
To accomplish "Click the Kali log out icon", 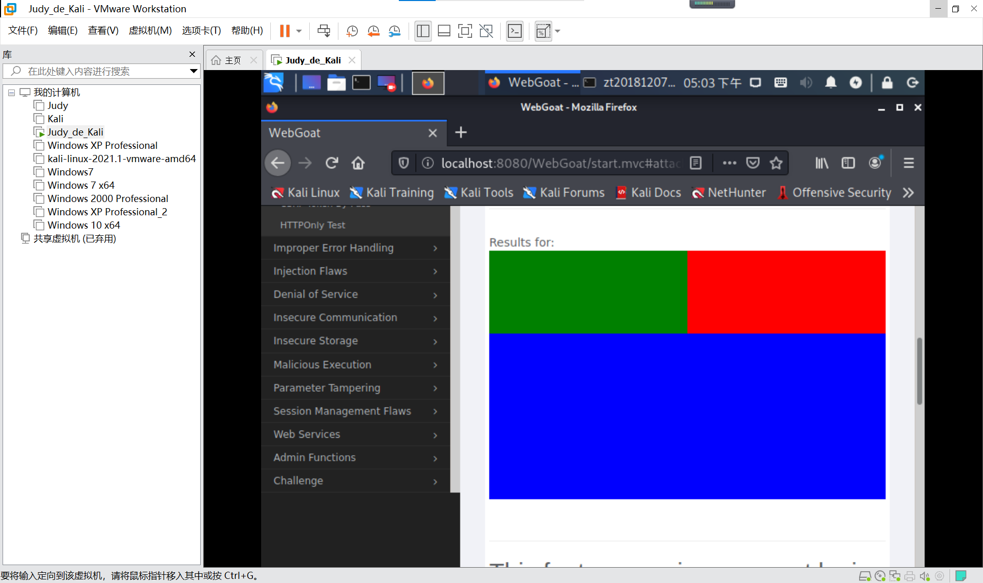I will point(912,82).
